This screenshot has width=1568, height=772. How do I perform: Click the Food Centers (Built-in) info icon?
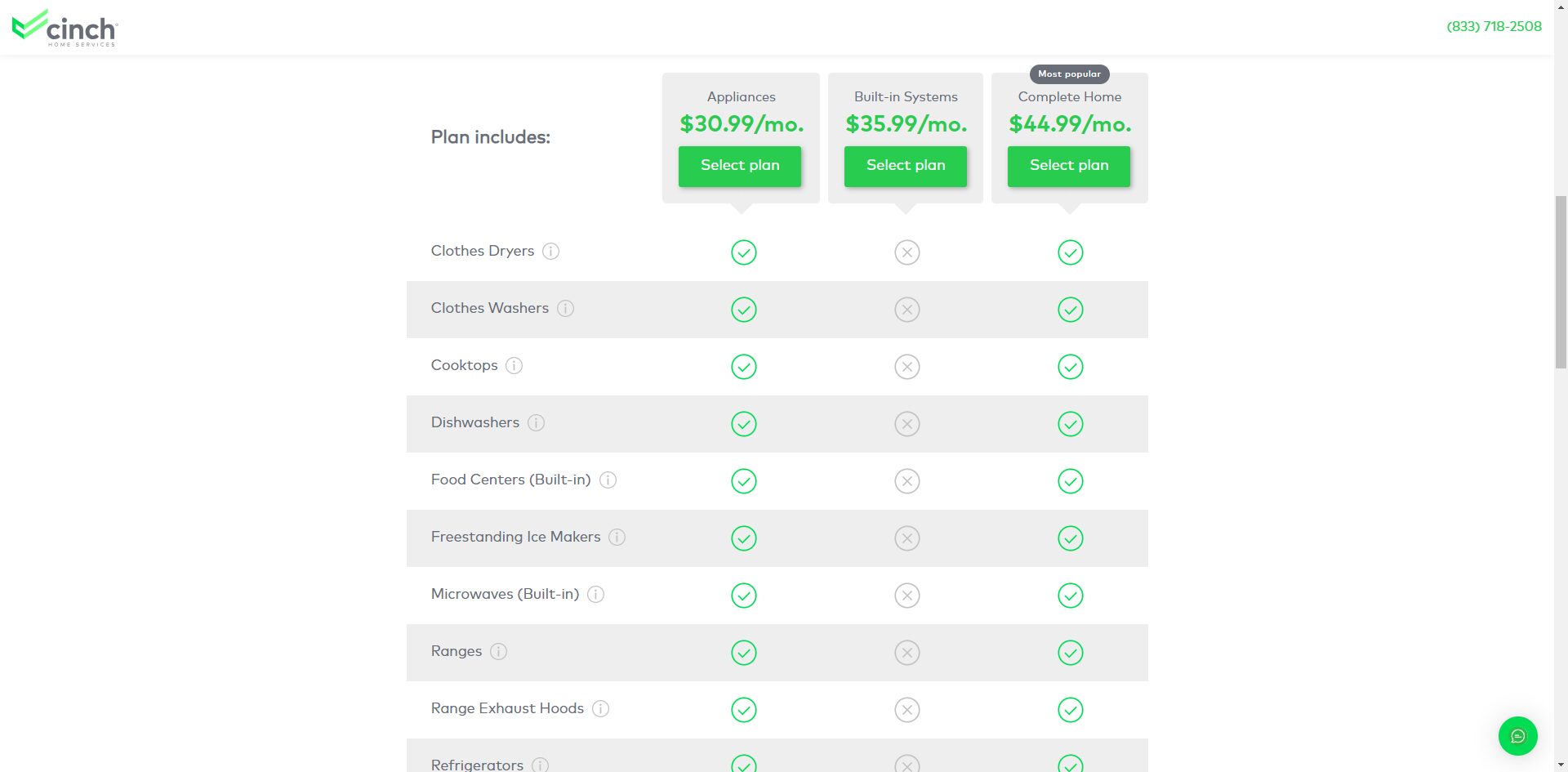point(608,480)
